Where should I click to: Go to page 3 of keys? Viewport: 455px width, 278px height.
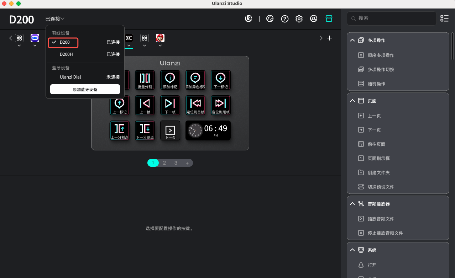[176, 163]
